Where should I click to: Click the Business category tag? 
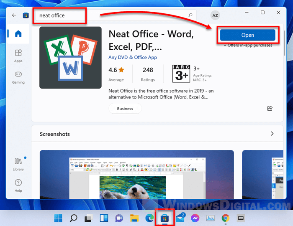tap(125, 109)
